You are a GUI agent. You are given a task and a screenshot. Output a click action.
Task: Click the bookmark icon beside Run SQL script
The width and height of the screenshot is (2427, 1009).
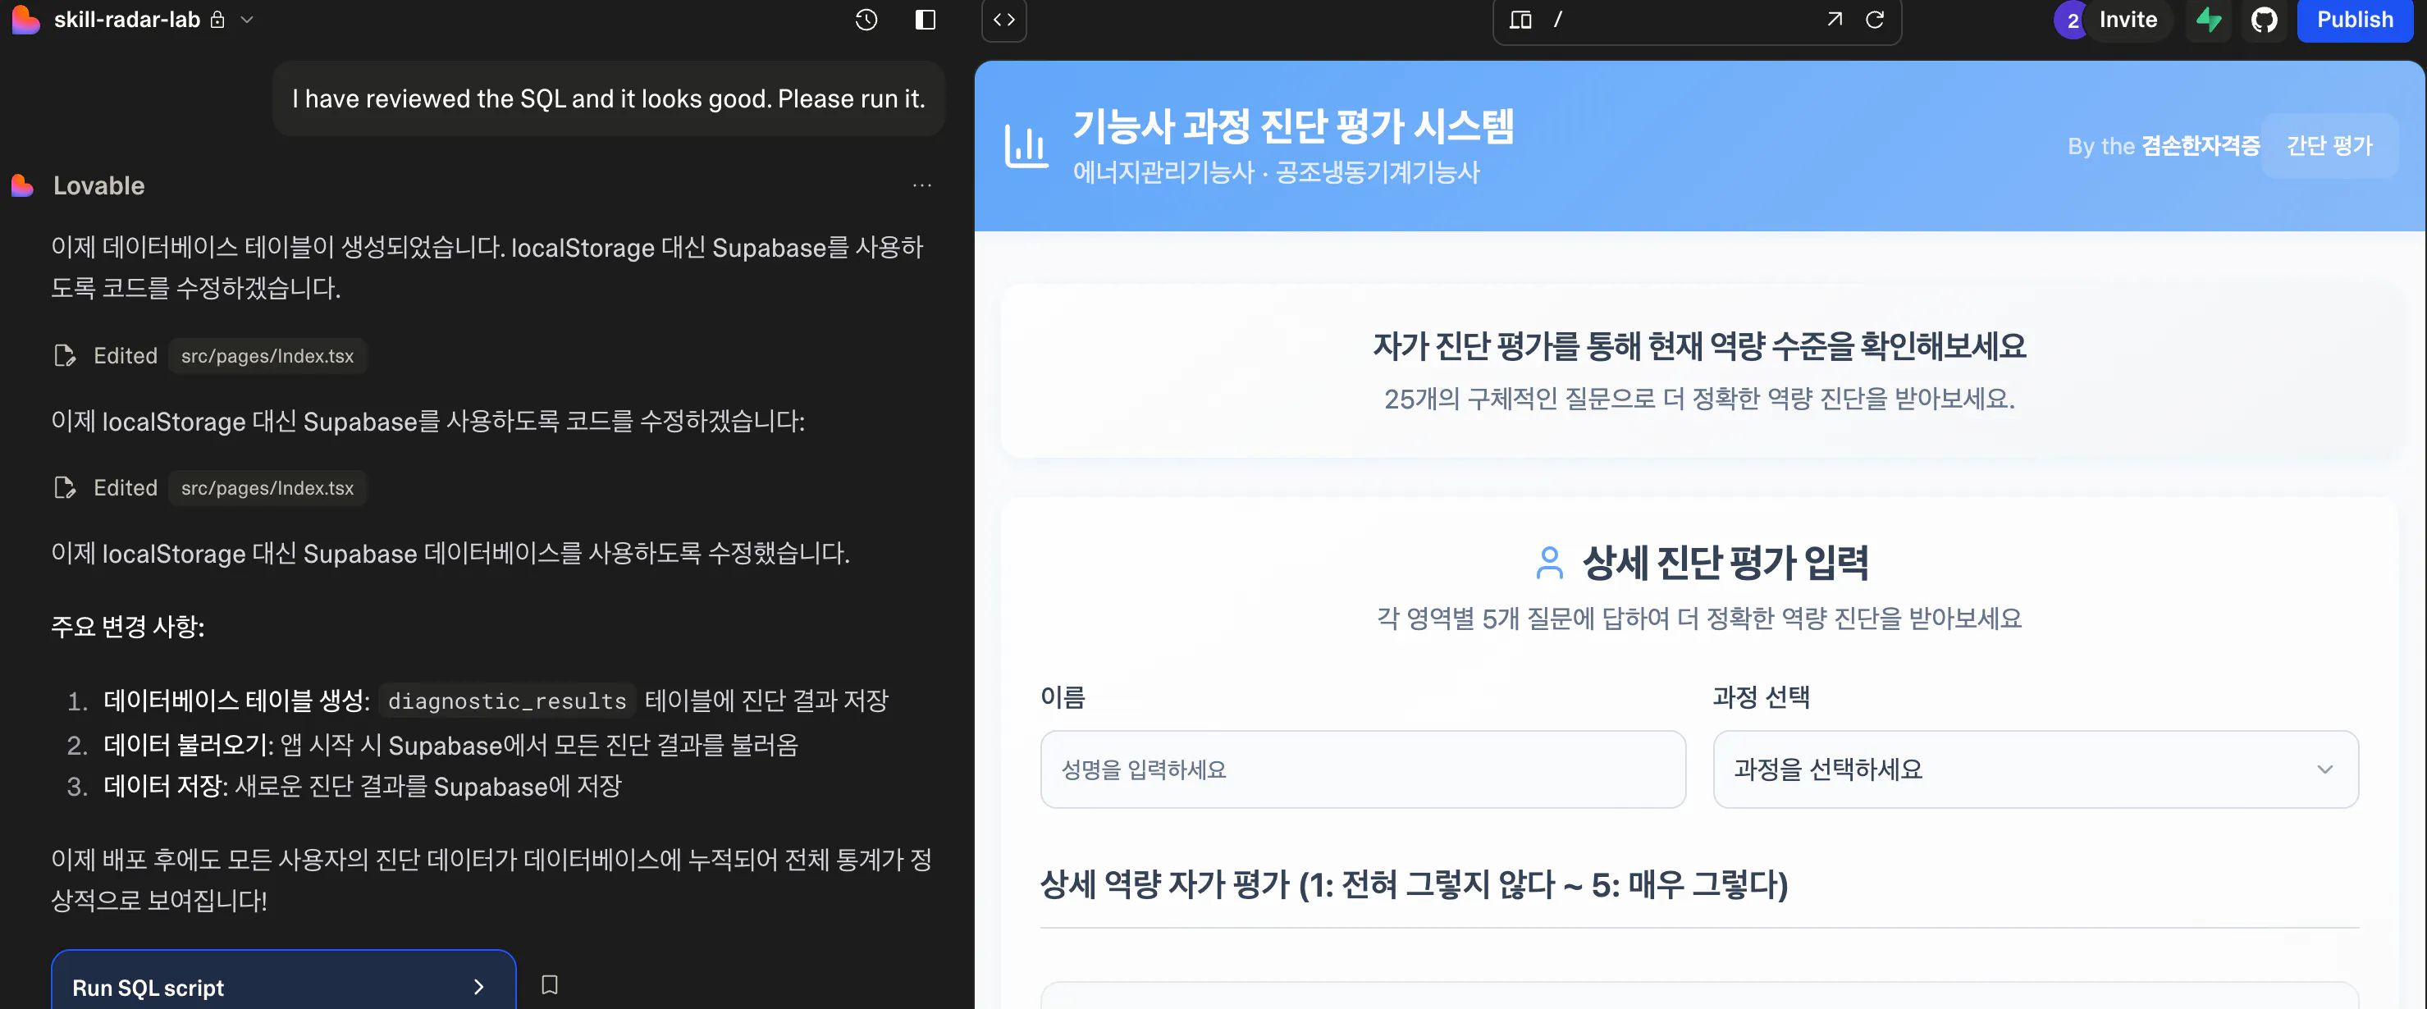549,984
